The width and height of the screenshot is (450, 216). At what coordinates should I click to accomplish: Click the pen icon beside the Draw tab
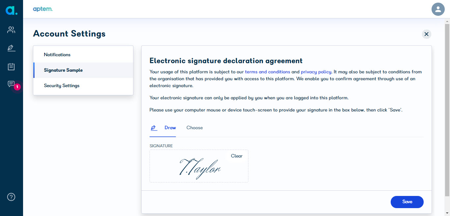154,128
